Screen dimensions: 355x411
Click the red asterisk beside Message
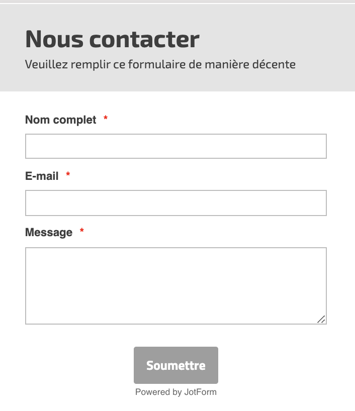[81, 231]
